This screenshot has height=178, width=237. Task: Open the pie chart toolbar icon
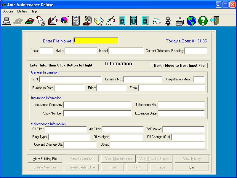[64, 20]
